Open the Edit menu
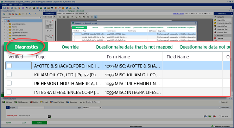234x128 pixels. pos(10,5)
